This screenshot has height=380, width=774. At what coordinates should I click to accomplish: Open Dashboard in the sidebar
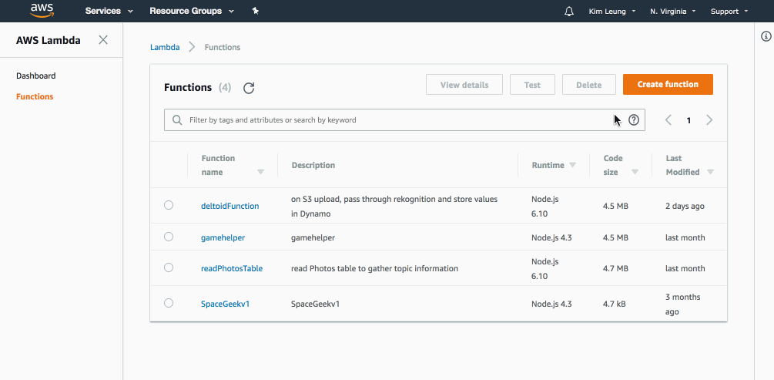pos(36,76)
